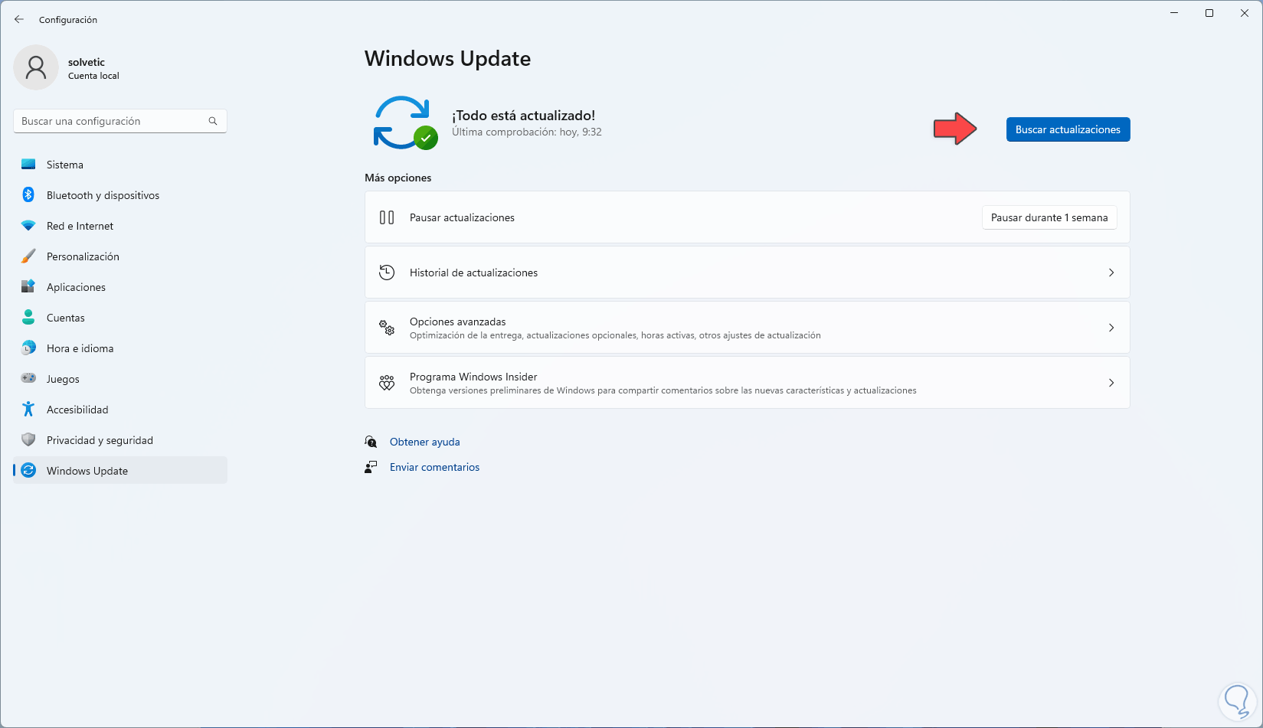This screenshot has width=1263, height=728.
Task: Click the Más opciones heading
Action: click(x=398, y=178)
